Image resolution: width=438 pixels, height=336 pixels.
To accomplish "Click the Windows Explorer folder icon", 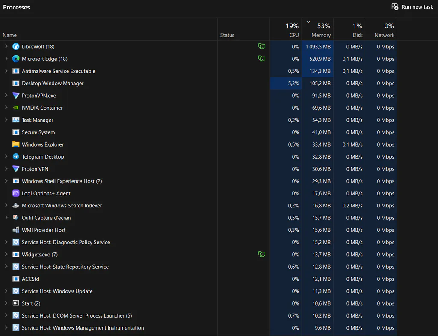I will (x=16, y=144).
